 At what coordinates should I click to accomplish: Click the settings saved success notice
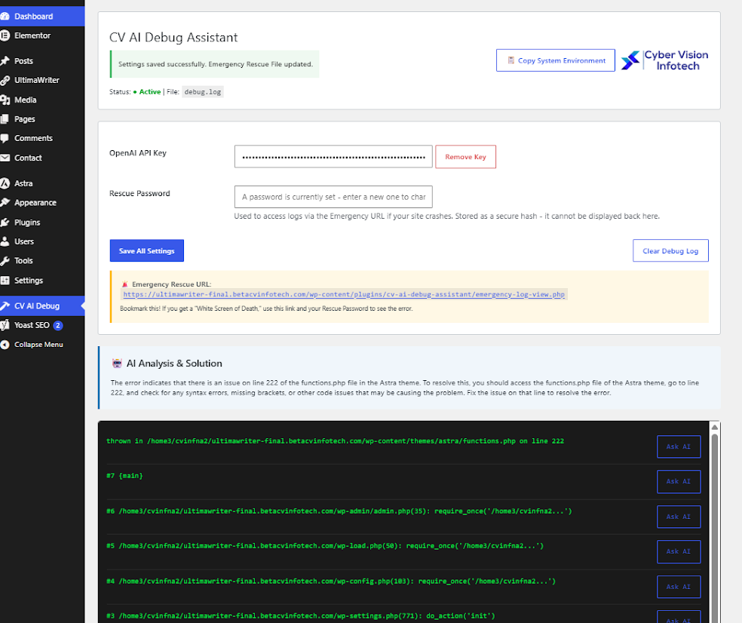coord(215,64)
